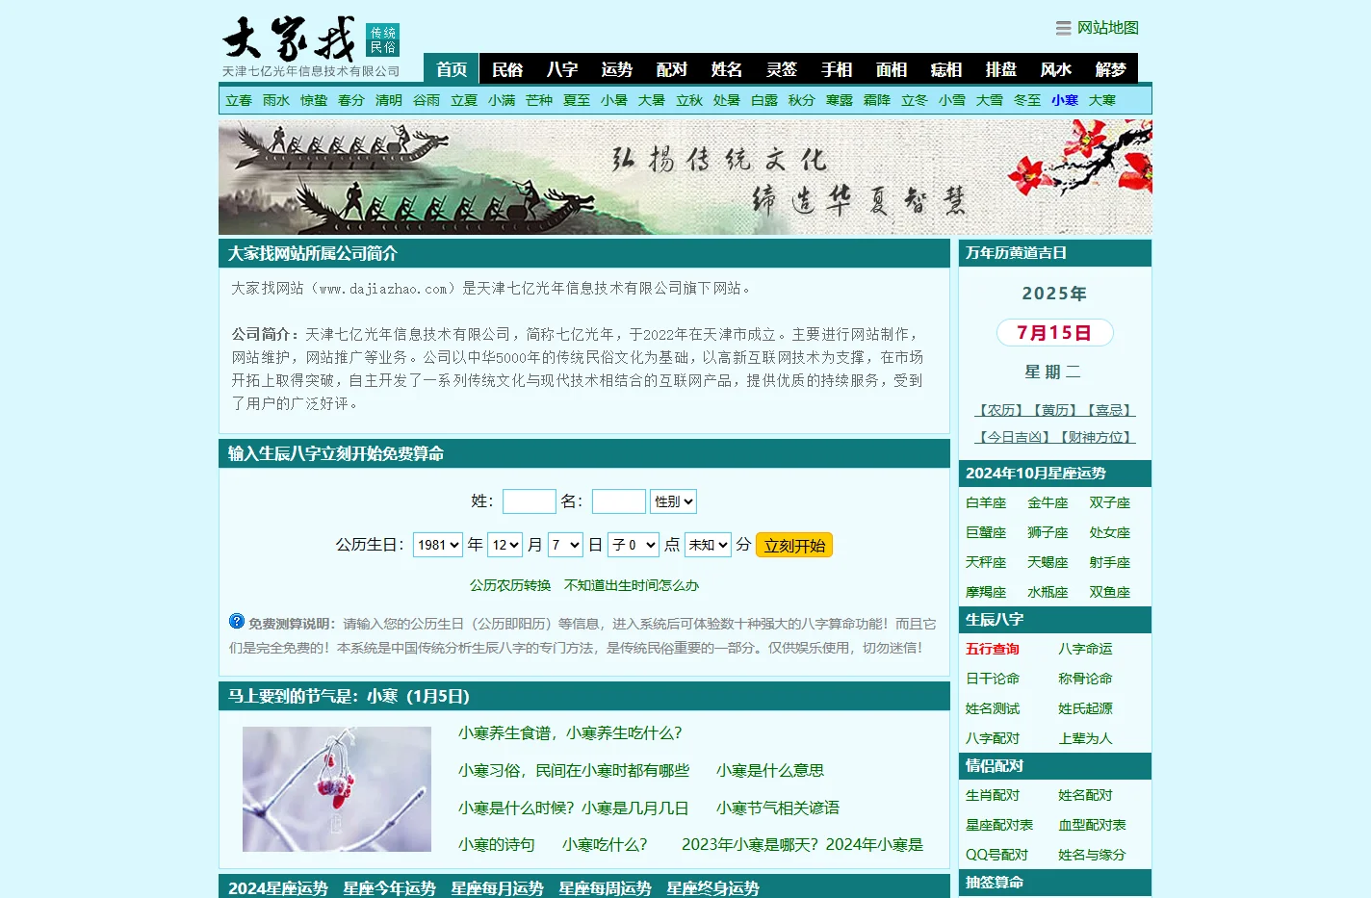The width and height of the screenshot is (1371, 898).
Task: Click the 姓 surname input field
Action: 529,501
